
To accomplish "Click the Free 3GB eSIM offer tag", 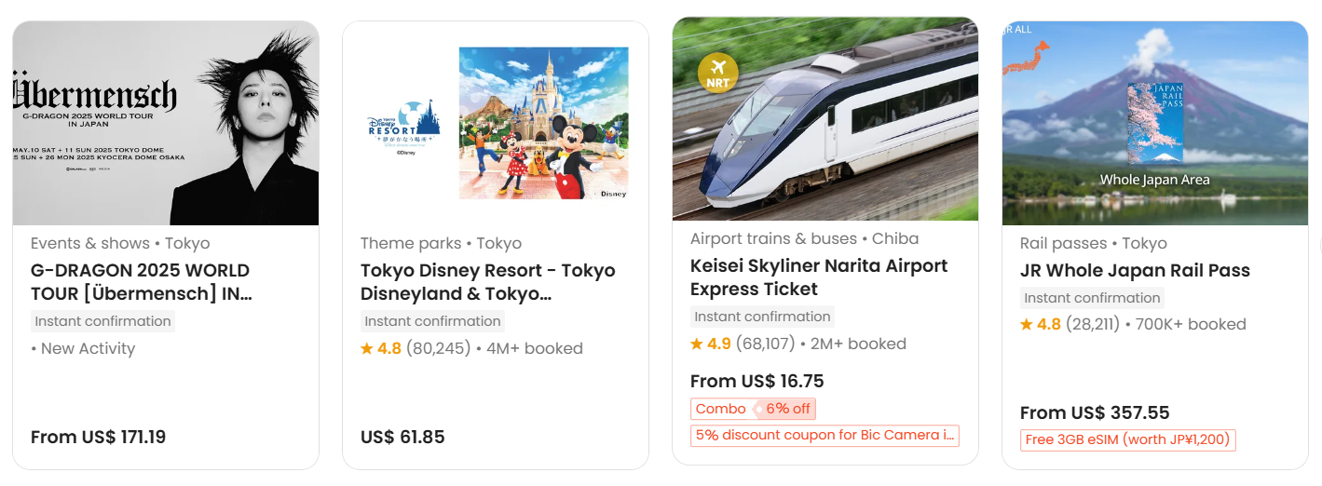I will click(x=1127, y=439).
